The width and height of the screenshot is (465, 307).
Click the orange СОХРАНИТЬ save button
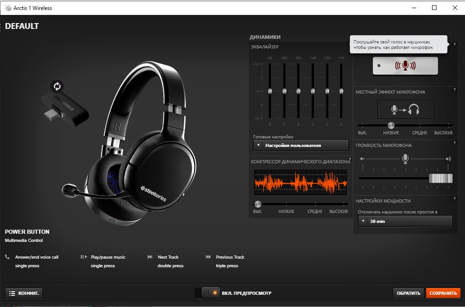tap(443, 293)
